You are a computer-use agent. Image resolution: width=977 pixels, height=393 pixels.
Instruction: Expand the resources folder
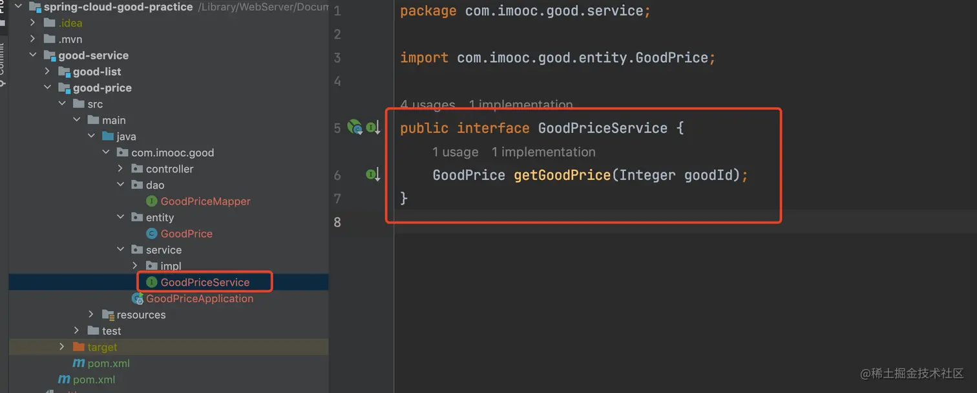point(91,315)
